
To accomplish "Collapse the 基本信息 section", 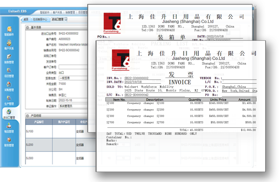I will pyautogui.click(x=28, y=27).
